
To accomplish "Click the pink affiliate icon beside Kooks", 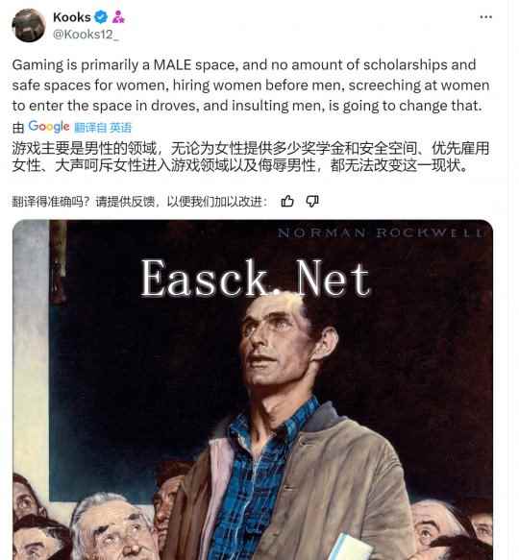I will (118, 16).
